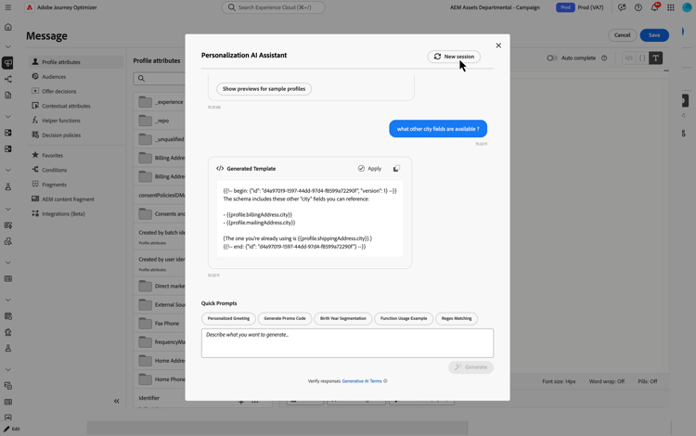
Task: Open the AI assistant icon in header
Action: coord(622,7)
